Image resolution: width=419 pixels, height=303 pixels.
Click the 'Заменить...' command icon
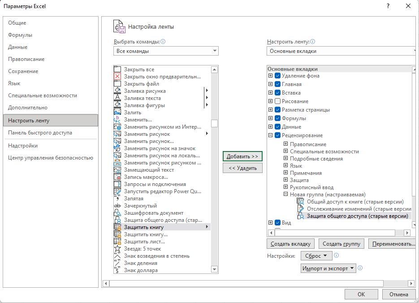117,120
